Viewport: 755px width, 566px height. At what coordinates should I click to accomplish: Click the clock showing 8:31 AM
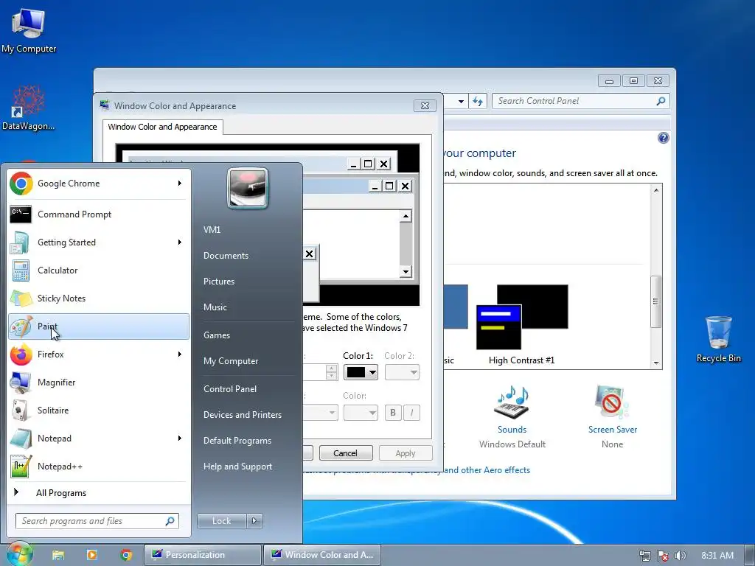pyautogui.click(x=717, y=556)
